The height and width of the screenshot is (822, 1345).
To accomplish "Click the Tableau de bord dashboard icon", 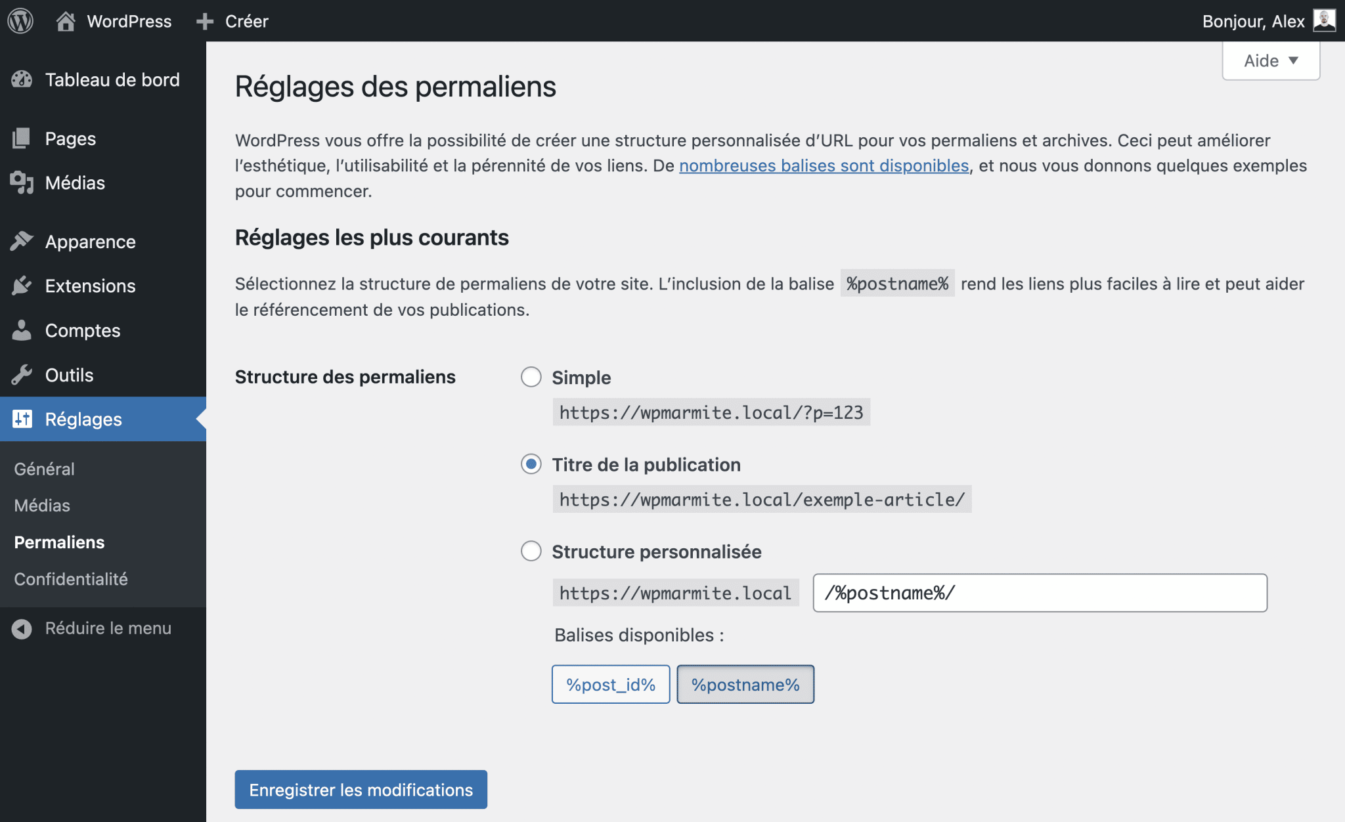I will point(22,79).
